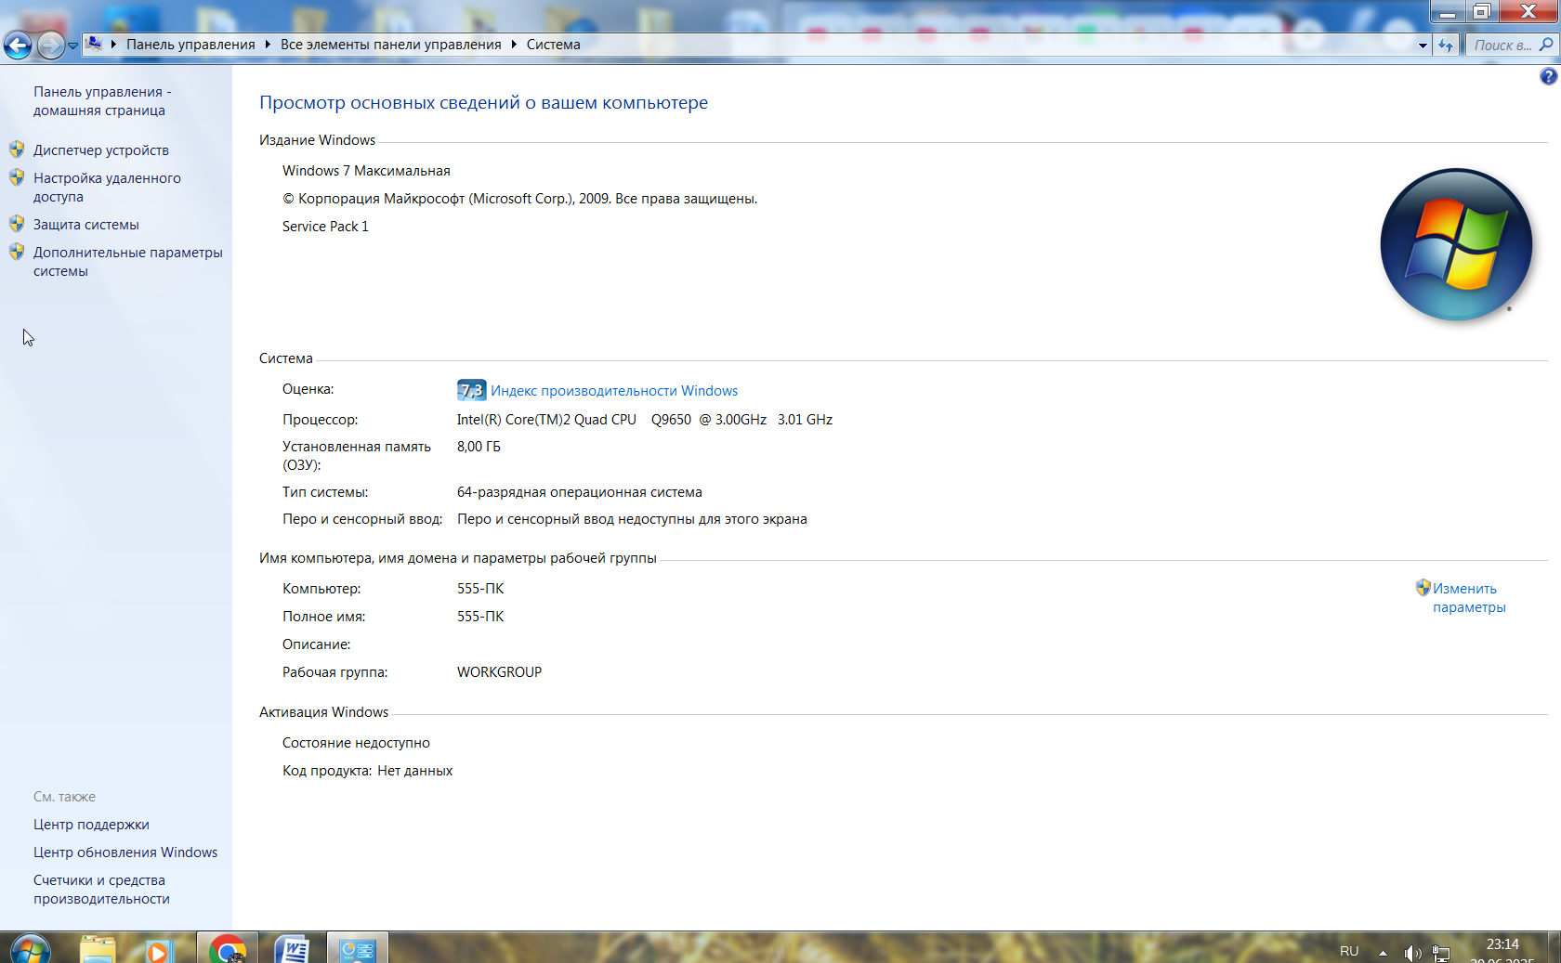Select Система breadcrumb

pos(553,44)
